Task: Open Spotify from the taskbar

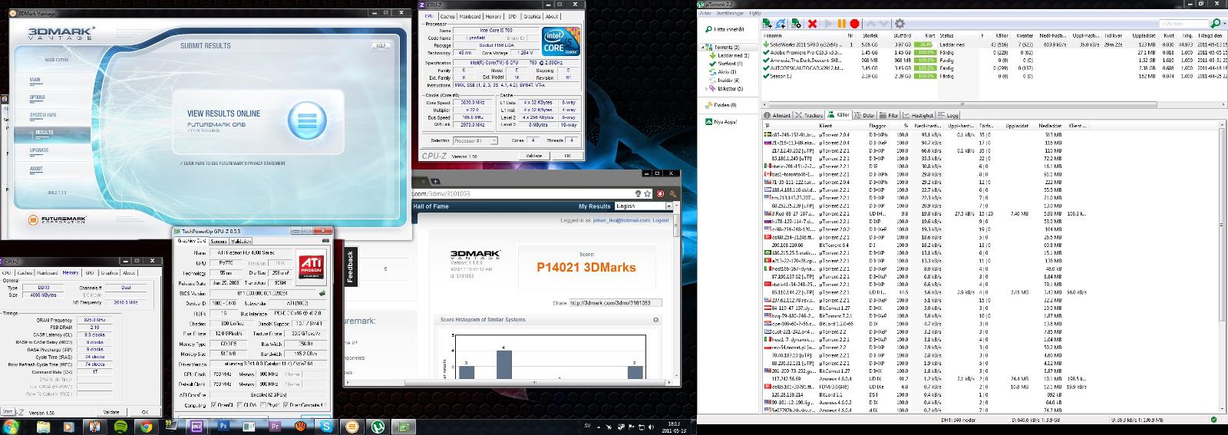Action: pyautogui.click(x=120, y=426)
